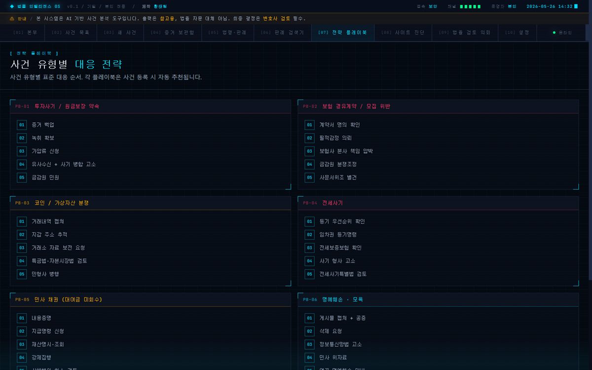The height and width of the screenshot is (370, 592).
Task: Open the 새 사건 tab
Action: point(120,33)
